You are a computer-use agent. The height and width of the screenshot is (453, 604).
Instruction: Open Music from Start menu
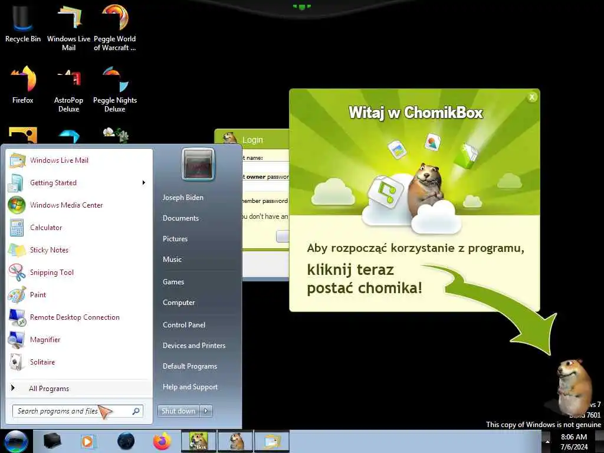(198, 260)
